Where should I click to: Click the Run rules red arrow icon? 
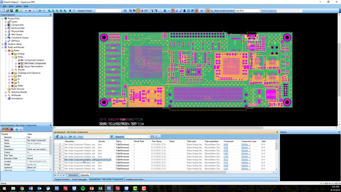[26, 11]
